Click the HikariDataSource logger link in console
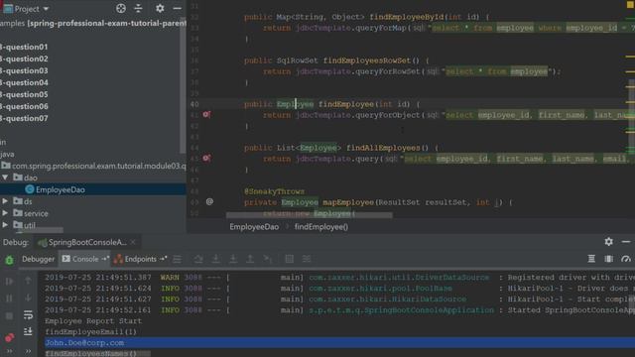635x357 pixels. tap(388, 299)
